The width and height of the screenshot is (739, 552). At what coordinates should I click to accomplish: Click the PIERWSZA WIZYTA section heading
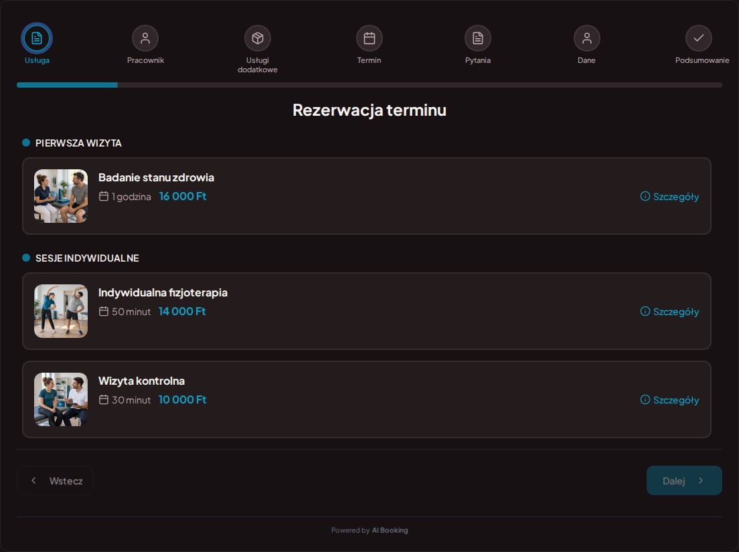coord(78,143)
